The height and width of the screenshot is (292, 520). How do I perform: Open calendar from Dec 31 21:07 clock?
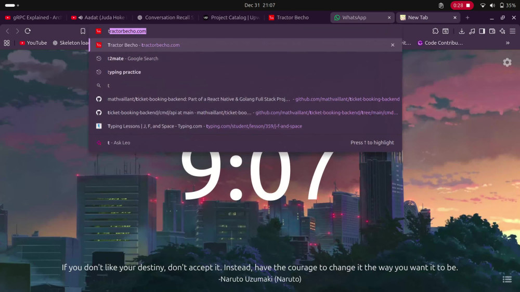259,5
